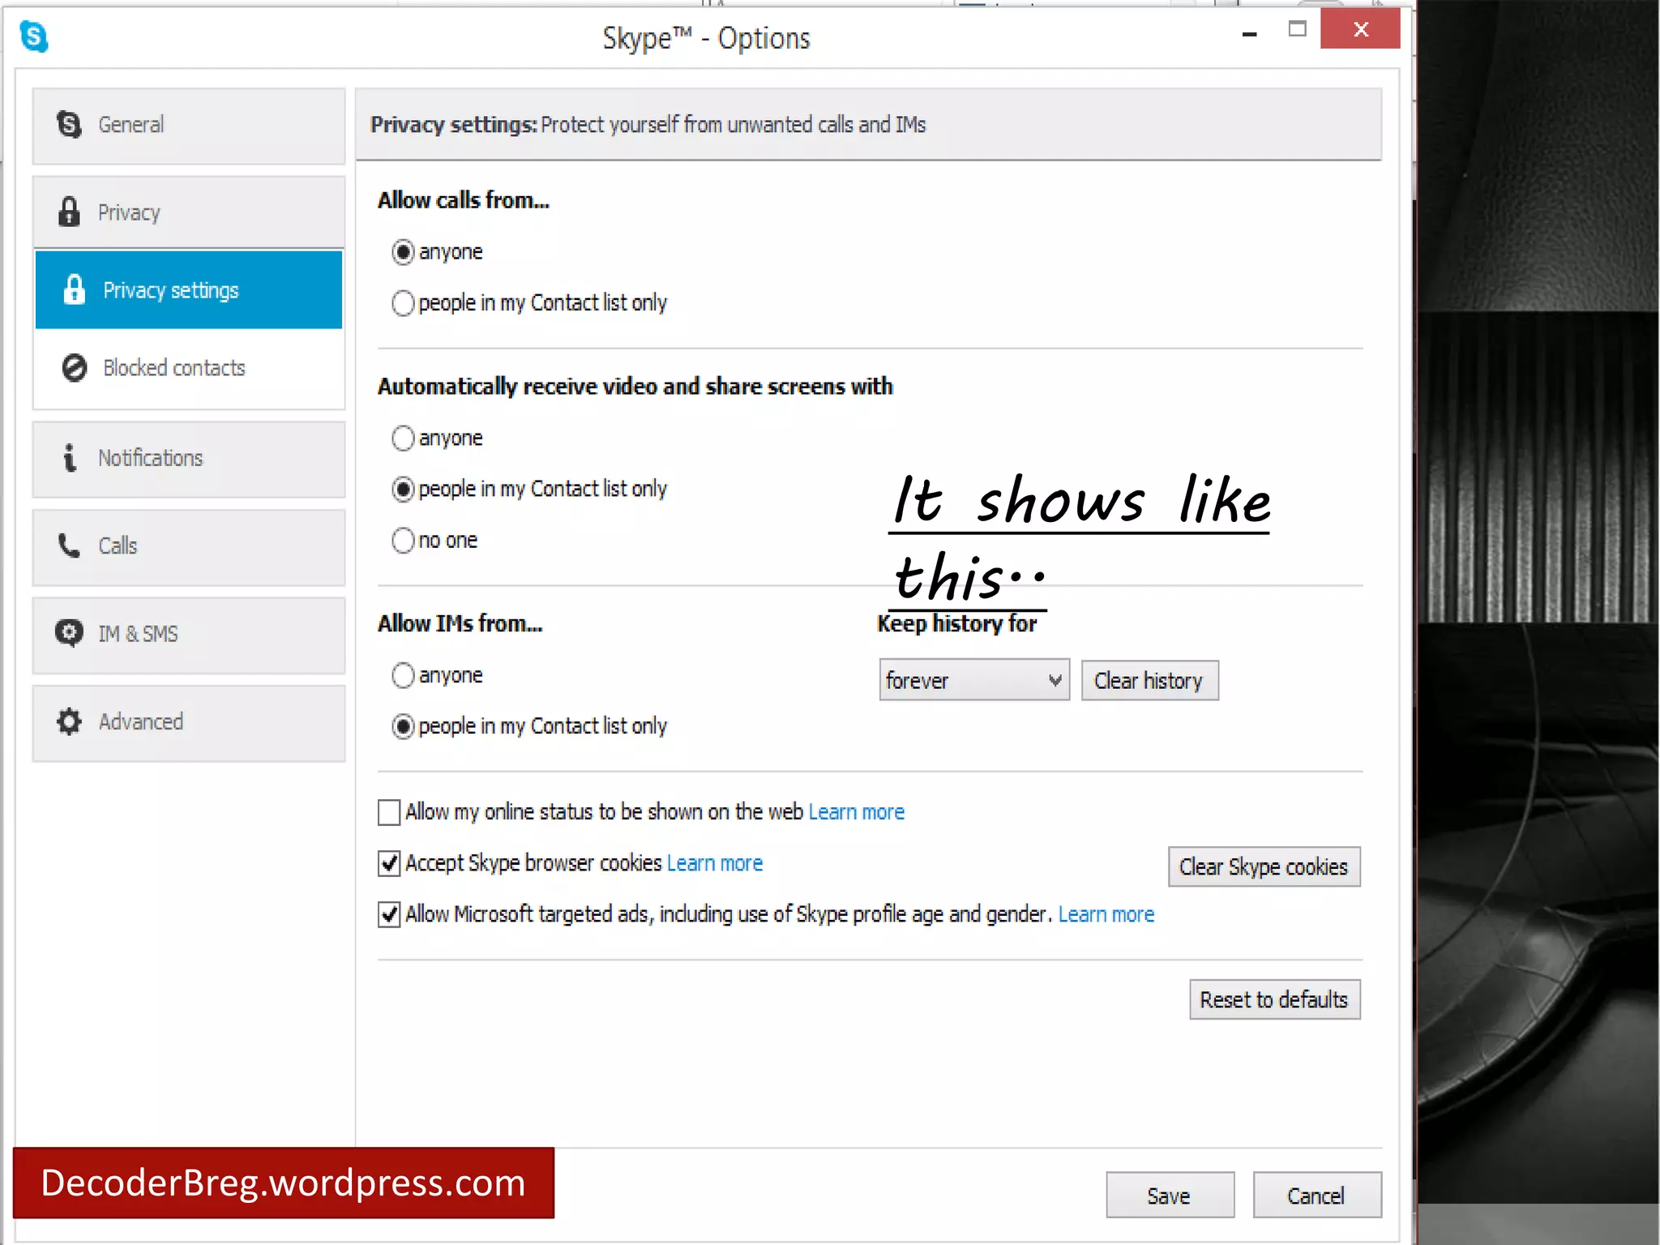Allow calls from Contact list only
Image resolution: width=1660 pixels, height=1245 pixels.
403,303
